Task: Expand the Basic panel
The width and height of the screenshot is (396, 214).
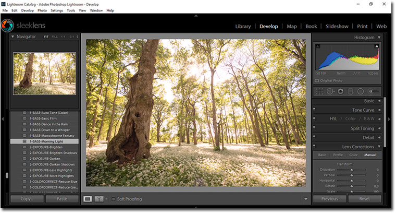Action: 379,101
